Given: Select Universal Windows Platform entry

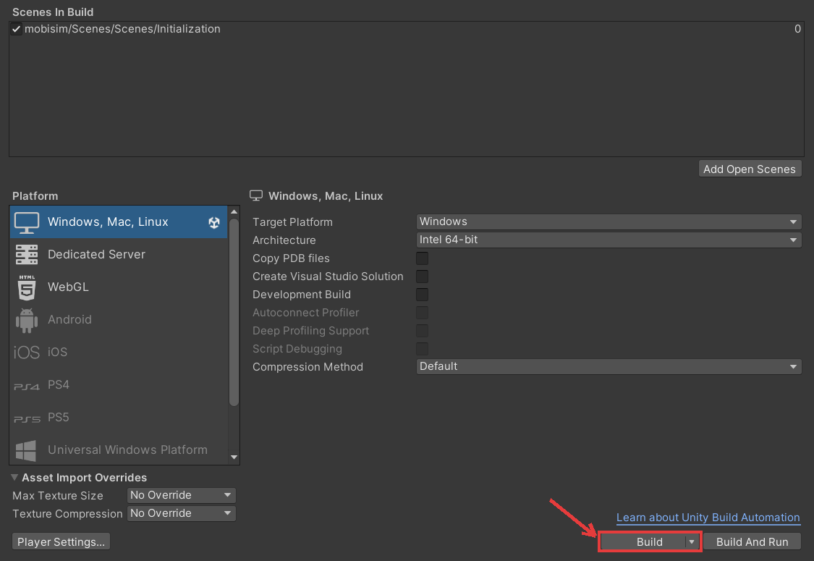Looking at the screenshot, I should coord(119,450).
